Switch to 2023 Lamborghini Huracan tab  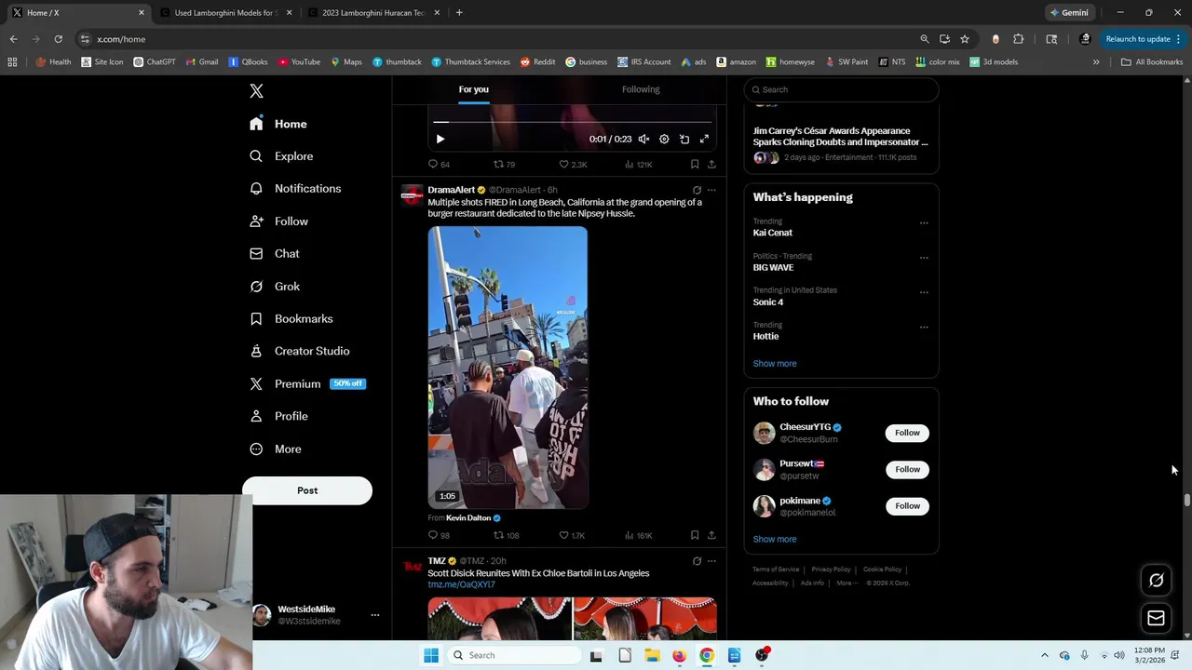pyautogui.click(x=372, y=13)
